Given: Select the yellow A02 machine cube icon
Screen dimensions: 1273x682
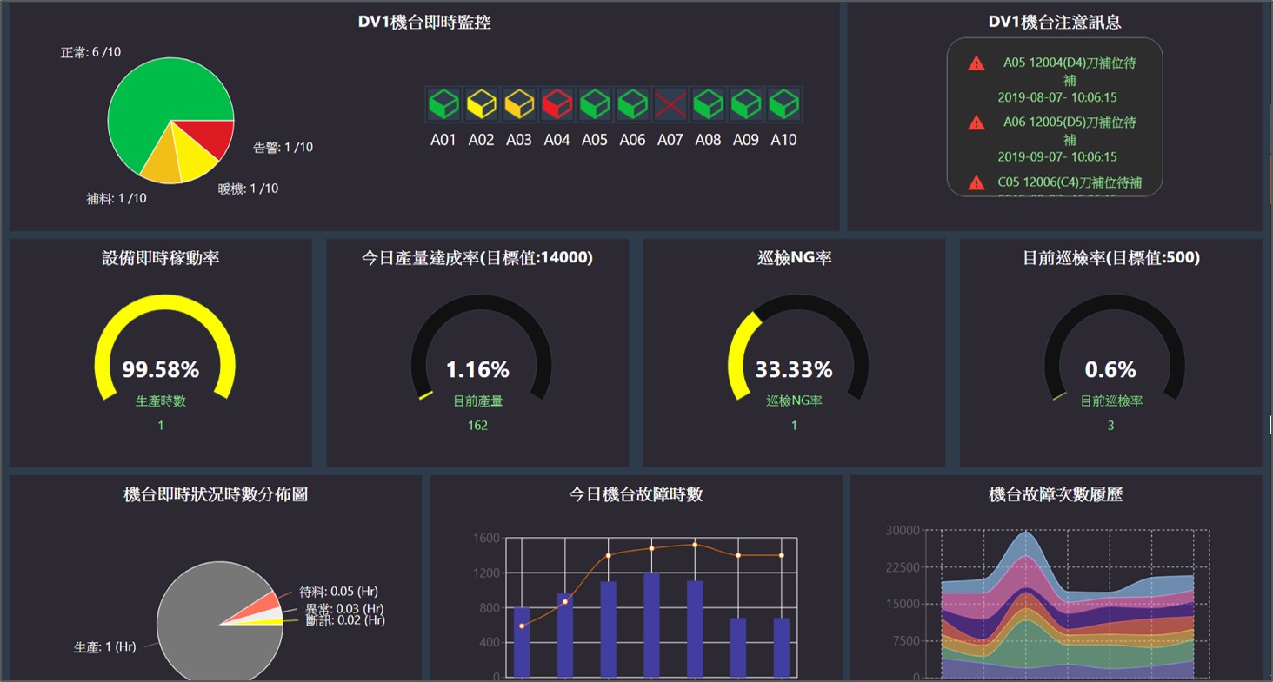Looking at the screenshot, I should 481,104.
